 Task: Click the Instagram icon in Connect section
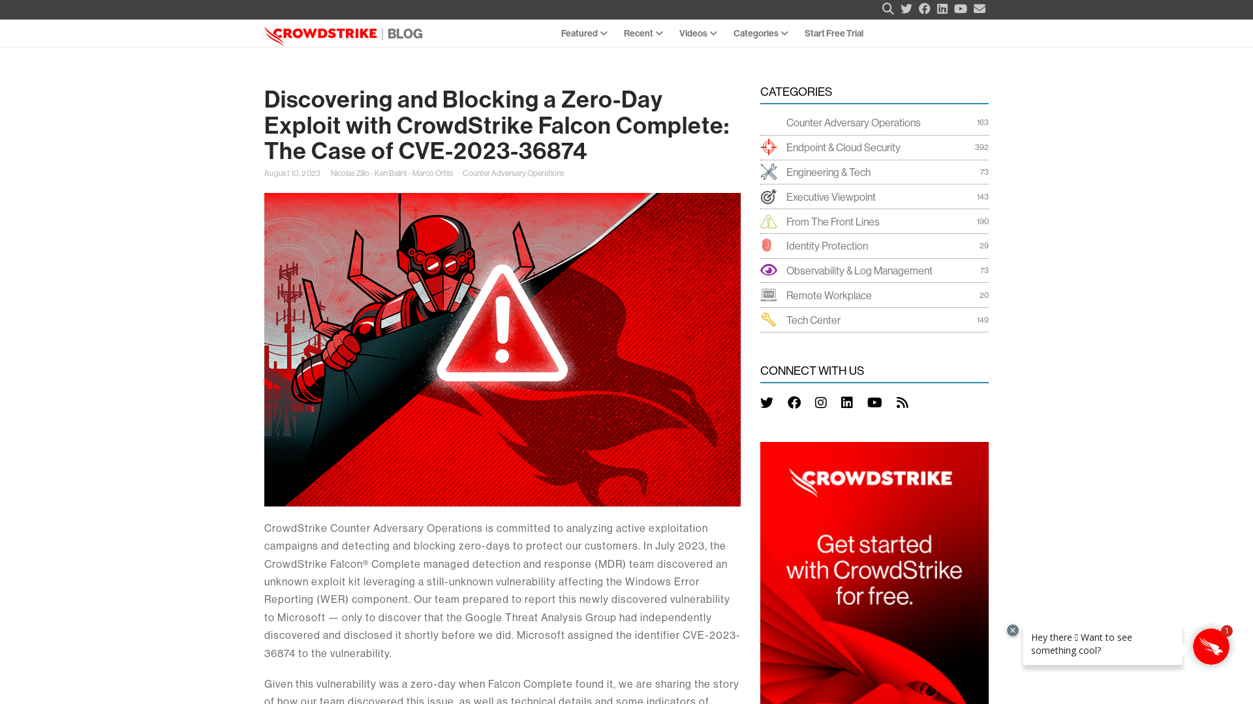pos(821,402)
